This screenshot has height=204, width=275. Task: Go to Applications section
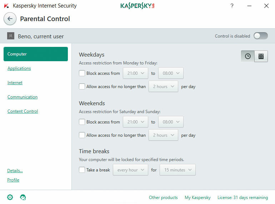click(x=19, y=68)
